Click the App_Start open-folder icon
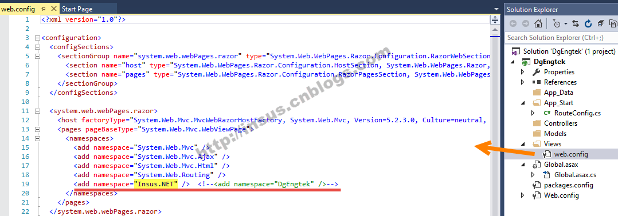The height and width of the screenshot is (216, 618). click(x=537, y=103)
